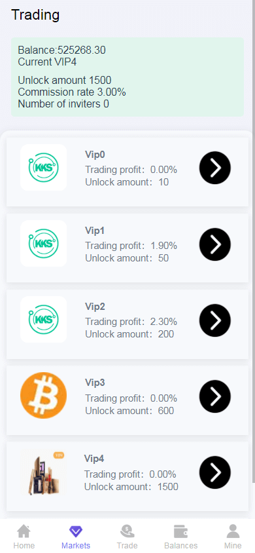Select the Vip4 title text
255x553 pixels.
[94, 459]
